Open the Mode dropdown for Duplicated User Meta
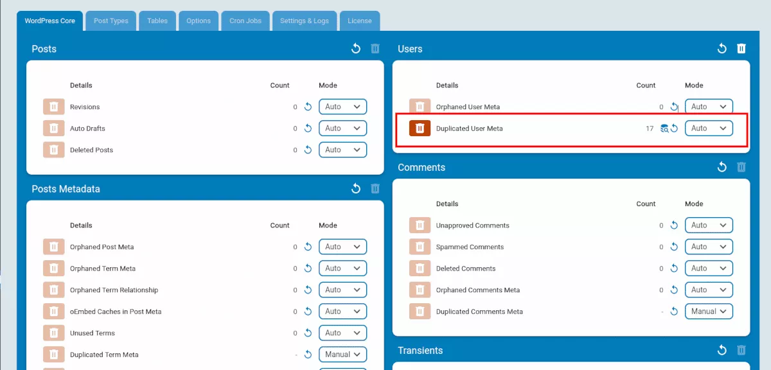The width and height of the screenshot is (771, 370). tap(709, 128)
